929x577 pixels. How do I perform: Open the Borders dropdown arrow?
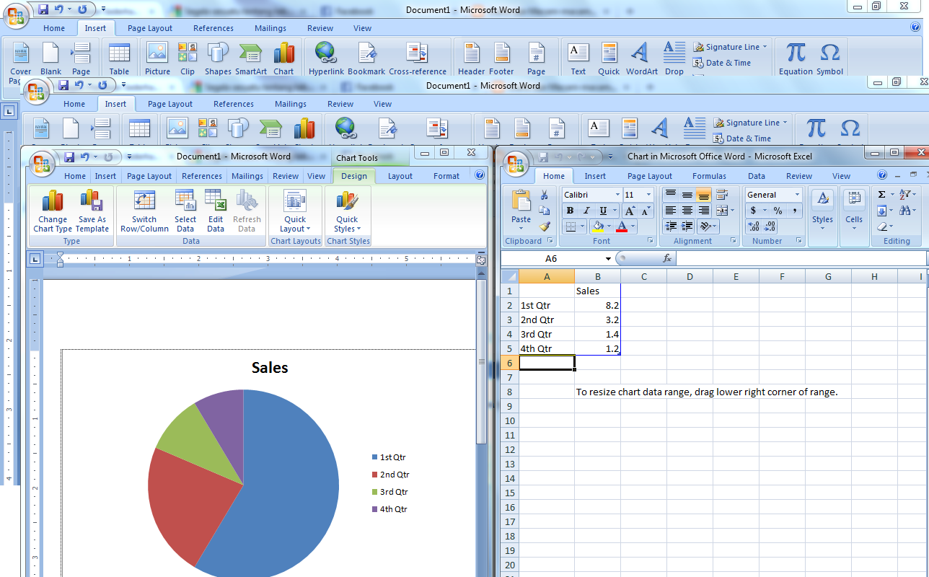(x=582, y=226)
